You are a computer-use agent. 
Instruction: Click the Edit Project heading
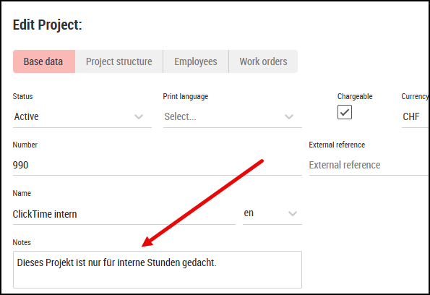click(48, 25)
